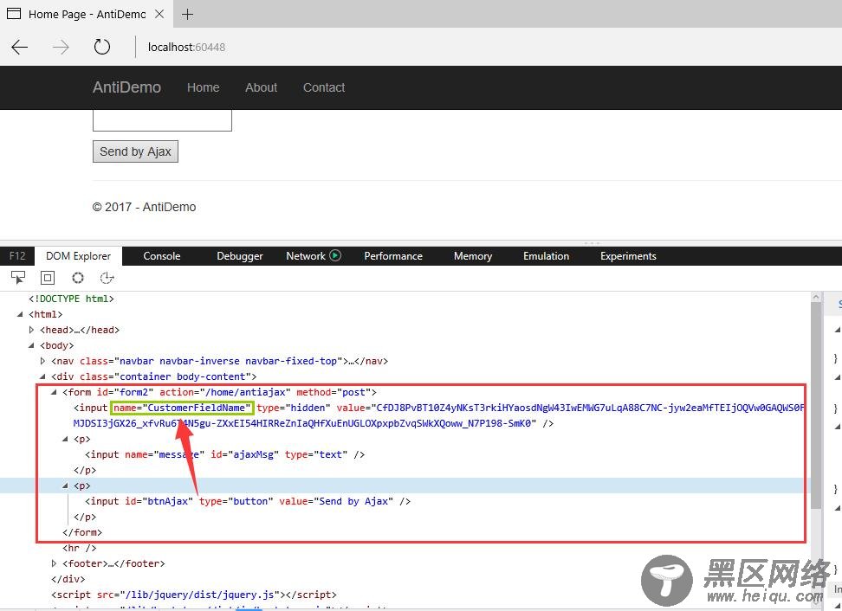Go to Home in the navbar
Image resolution: width=842 pixels, height=611 pixels.
[203, 87]
